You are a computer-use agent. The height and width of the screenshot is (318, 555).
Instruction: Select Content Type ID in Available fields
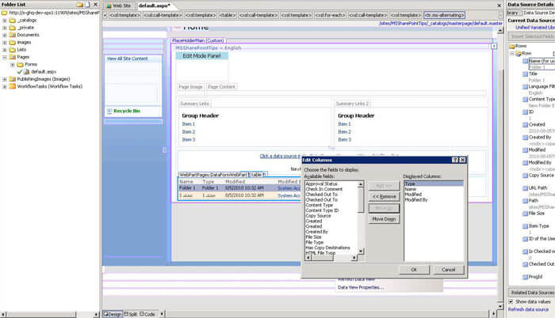pos(322,210)
